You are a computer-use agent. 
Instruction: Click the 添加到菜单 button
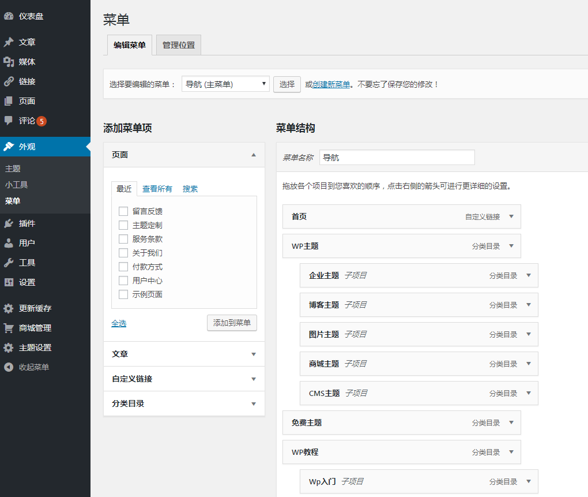pos(232,323)
